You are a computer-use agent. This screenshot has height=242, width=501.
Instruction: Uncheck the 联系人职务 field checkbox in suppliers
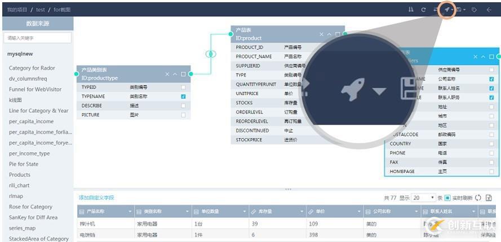click(x=491, y=98)
